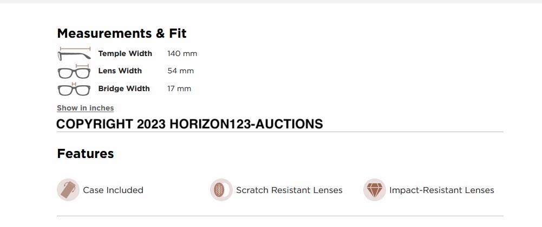Click the Impact-Resistant Lenses text

[441, 190]
